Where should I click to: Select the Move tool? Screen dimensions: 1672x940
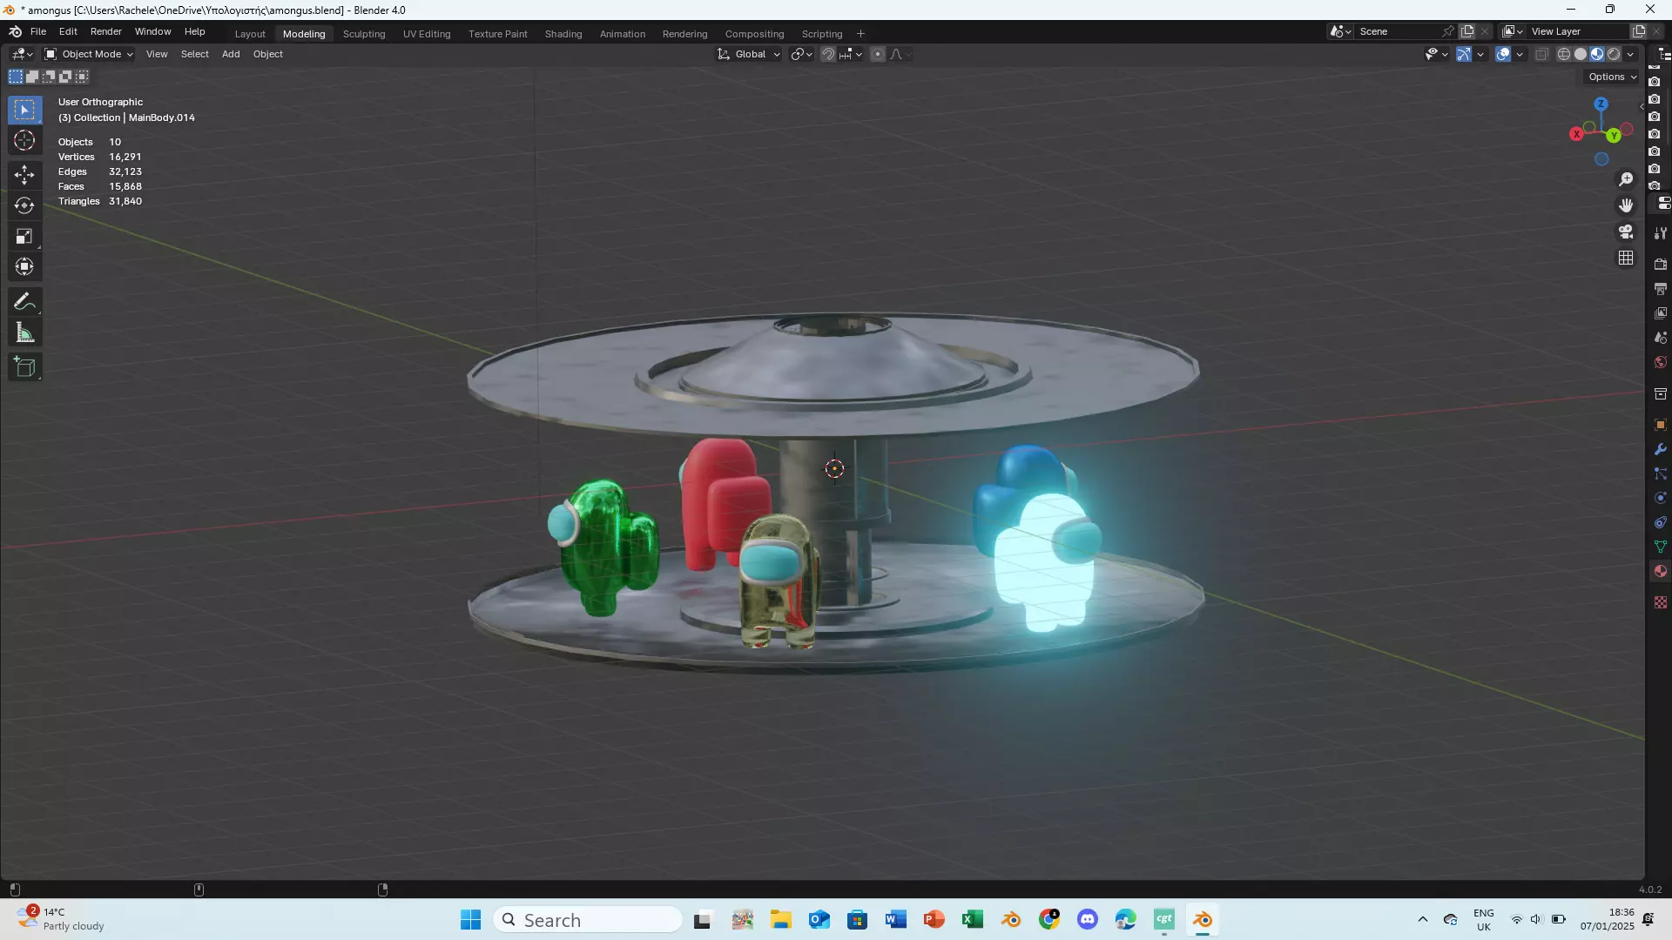(x=24, y=175)
